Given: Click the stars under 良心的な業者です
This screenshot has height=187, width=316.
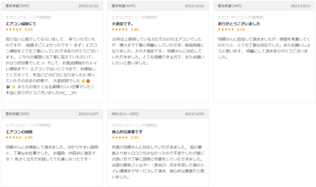Looking at the screenshot, I should 119,138.
